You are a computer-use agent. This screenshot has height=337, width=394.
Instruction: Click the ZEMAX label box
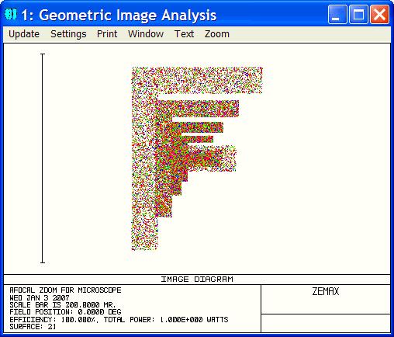coord(326,300)
